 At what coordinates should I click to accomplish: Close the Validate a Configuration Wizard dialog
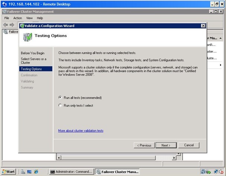click(203, 26)
